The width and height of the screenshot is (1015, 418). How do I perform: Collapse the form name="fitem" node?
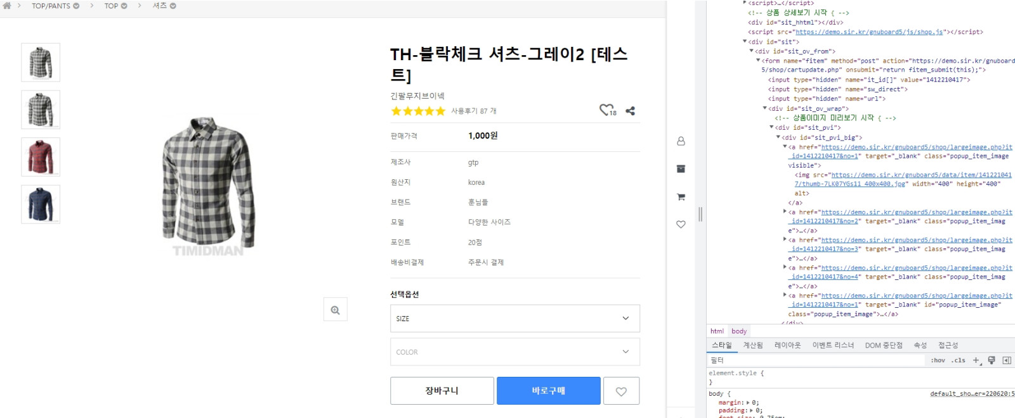[x=758, y=61]
